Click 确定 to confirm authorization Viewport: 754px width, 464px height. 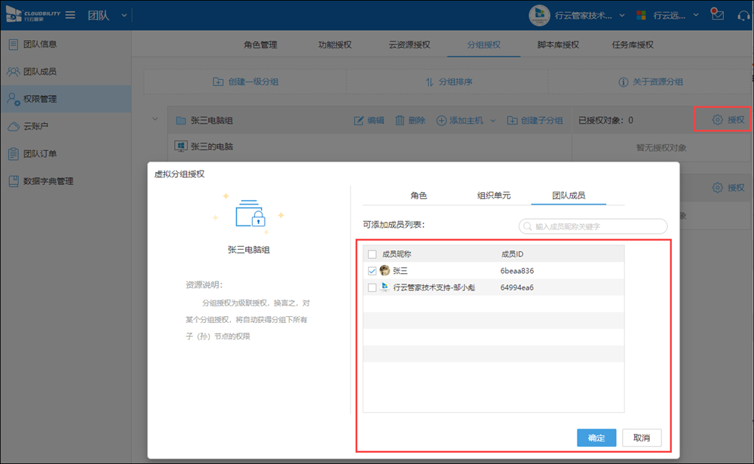[596, 438]
